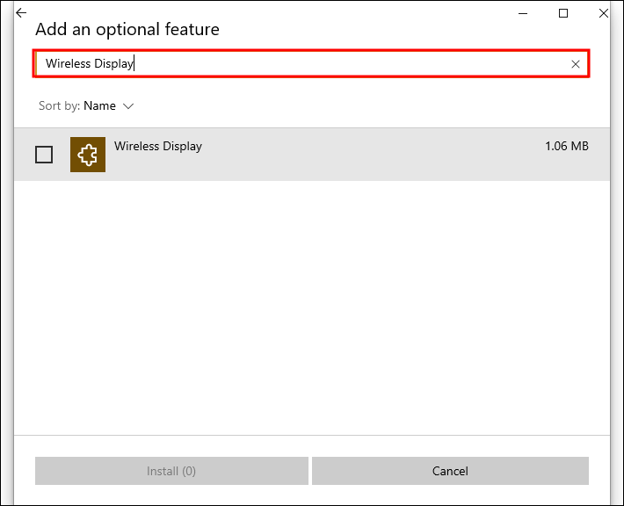Click the Wireless Display puzzle-piece icon

click(88, 155)
